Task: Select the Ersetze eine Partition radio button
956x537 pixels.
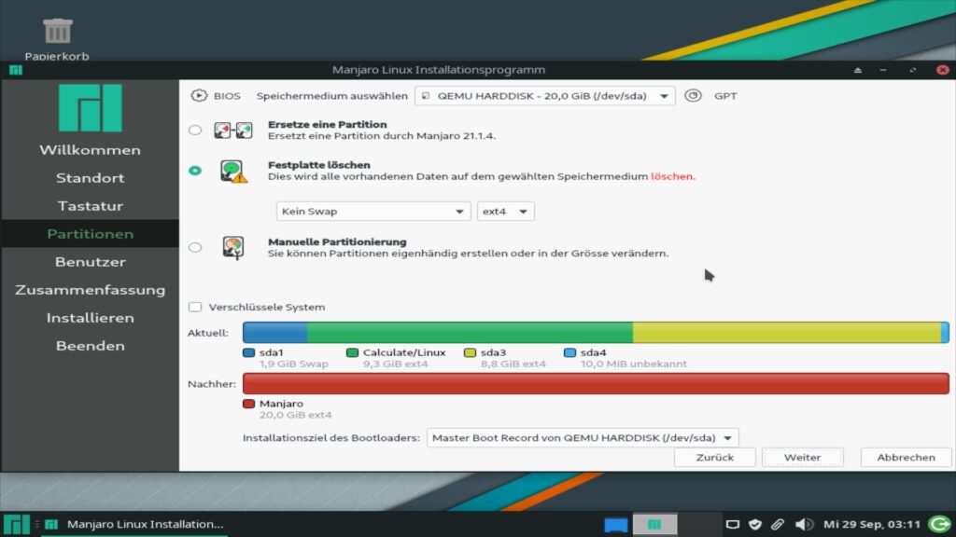Action: point(195,130)
